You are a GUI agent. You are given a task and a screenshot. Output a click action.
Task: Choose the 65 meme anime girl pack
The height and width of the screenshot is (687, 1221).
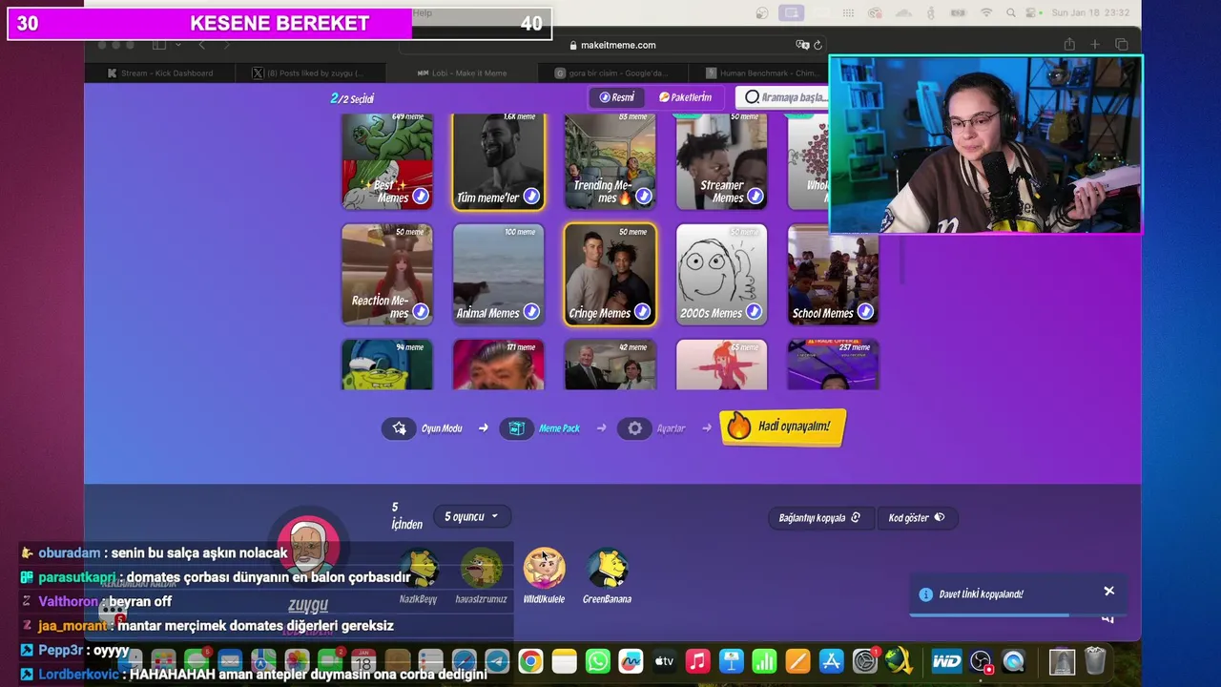(x=722, y=364)
